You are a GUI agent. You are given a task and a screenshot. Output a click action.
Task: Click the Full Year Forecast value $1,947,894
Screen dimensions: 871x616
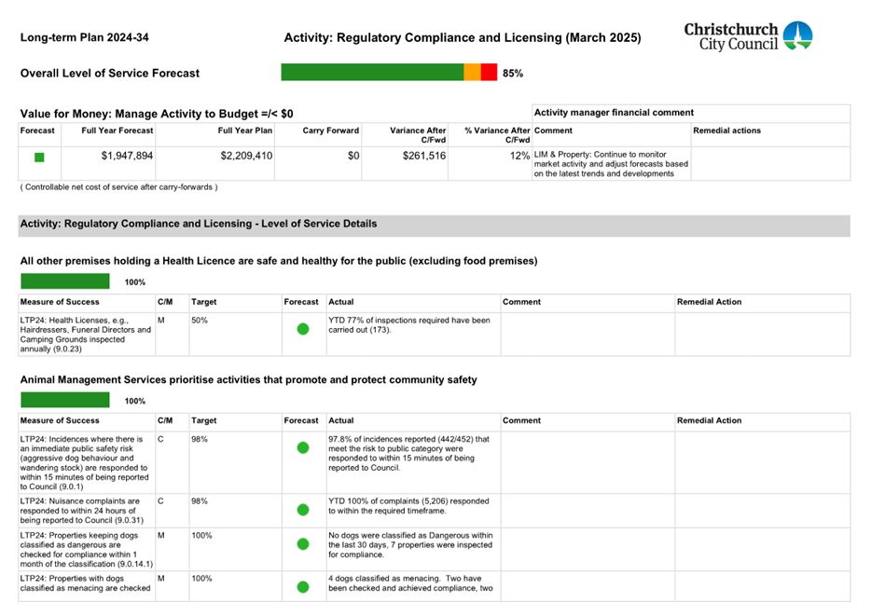point(127,156)
